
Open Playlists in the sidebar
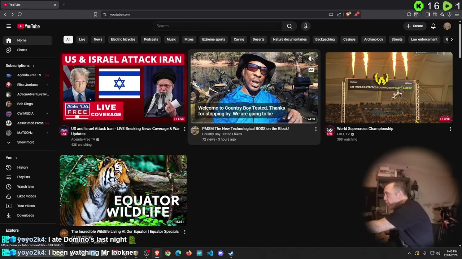[27, 177]
